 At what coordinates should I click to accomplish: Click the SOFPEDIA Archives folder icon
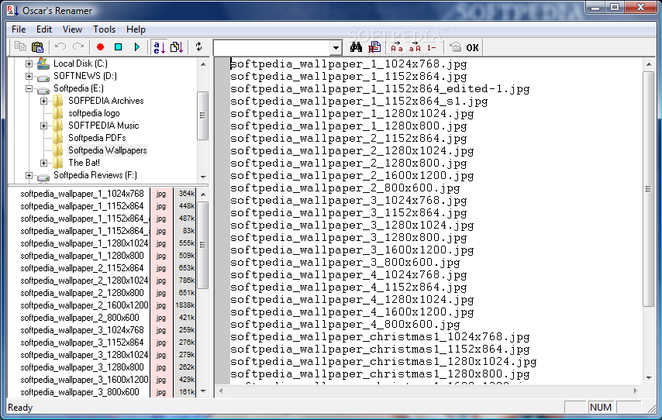click(58, 101)
